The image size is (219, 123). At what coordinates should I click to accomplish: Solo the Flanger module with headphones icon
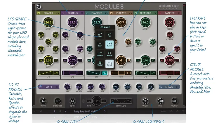(x=106, y=13)
